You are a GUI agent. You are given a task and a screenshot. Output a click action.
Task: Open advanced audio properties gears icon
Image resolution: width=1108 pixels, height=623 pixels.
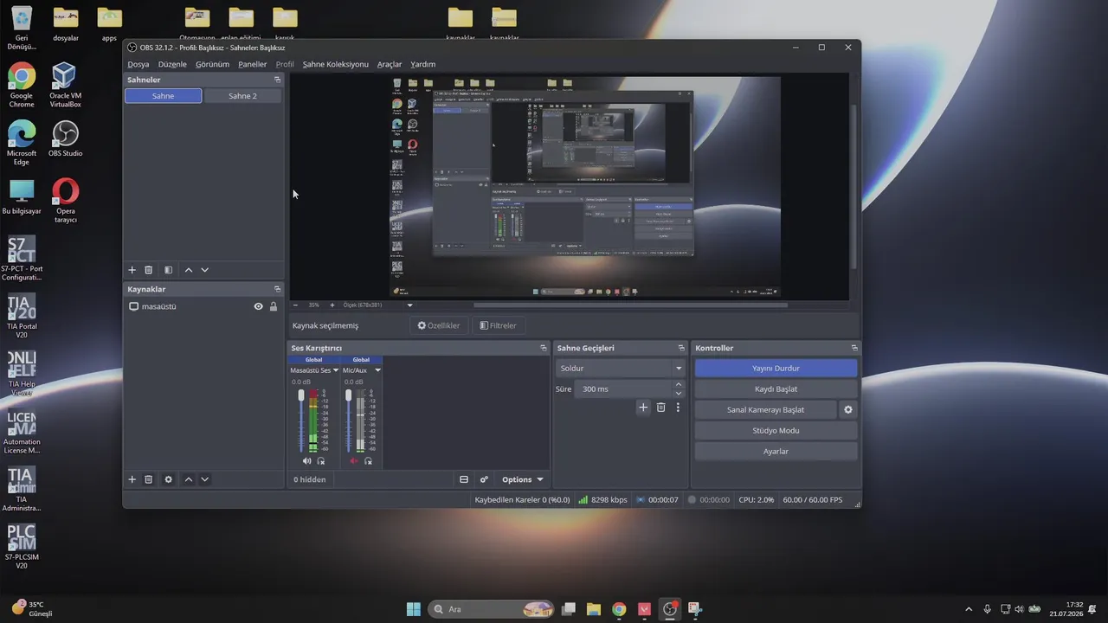[x=484, y=479]
